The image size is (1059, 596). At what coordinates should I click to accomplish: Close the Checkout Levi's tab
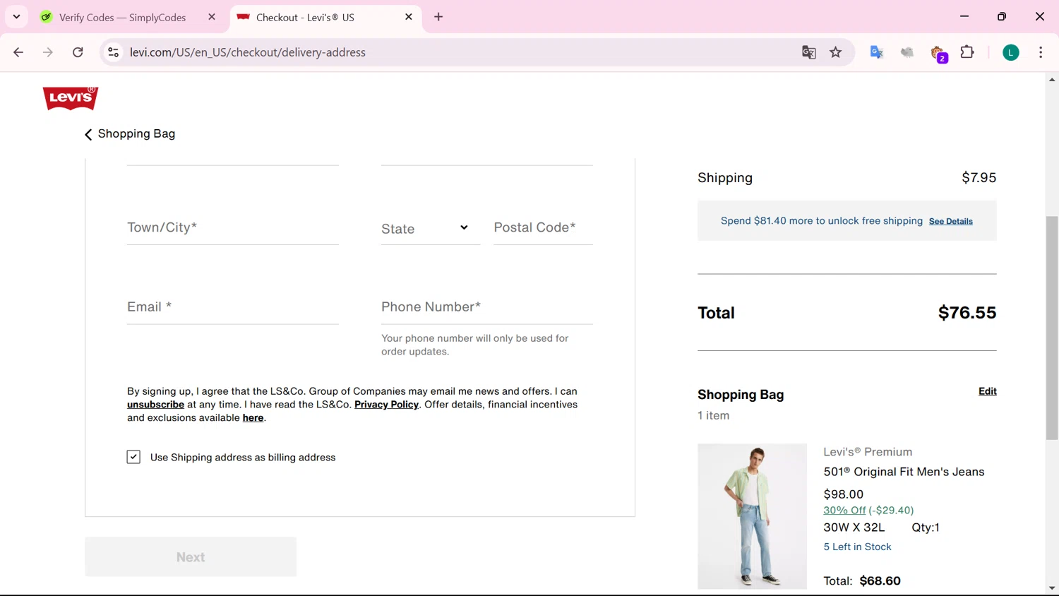pyautogui.click(x=408, y=17)
